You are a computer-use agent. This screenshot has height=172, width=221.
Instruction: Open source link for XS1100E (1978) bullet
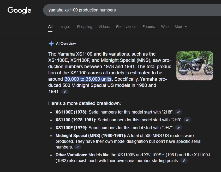point(178,112)
